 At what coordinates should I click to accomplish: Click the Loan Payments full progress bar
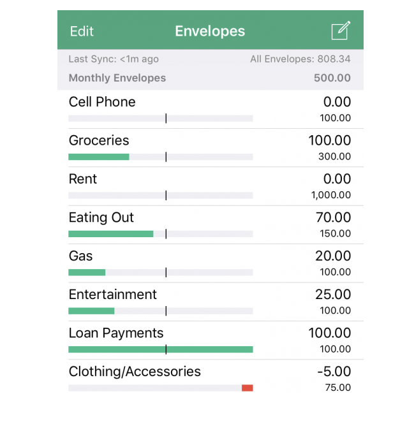click(160, 349)
